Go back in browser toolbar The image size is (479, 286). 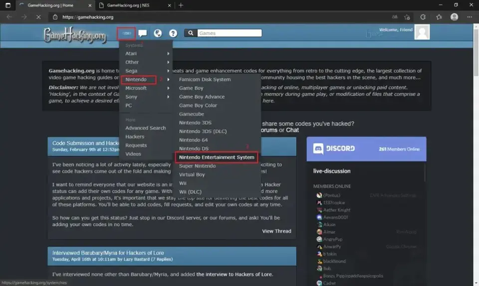point(9,17)
